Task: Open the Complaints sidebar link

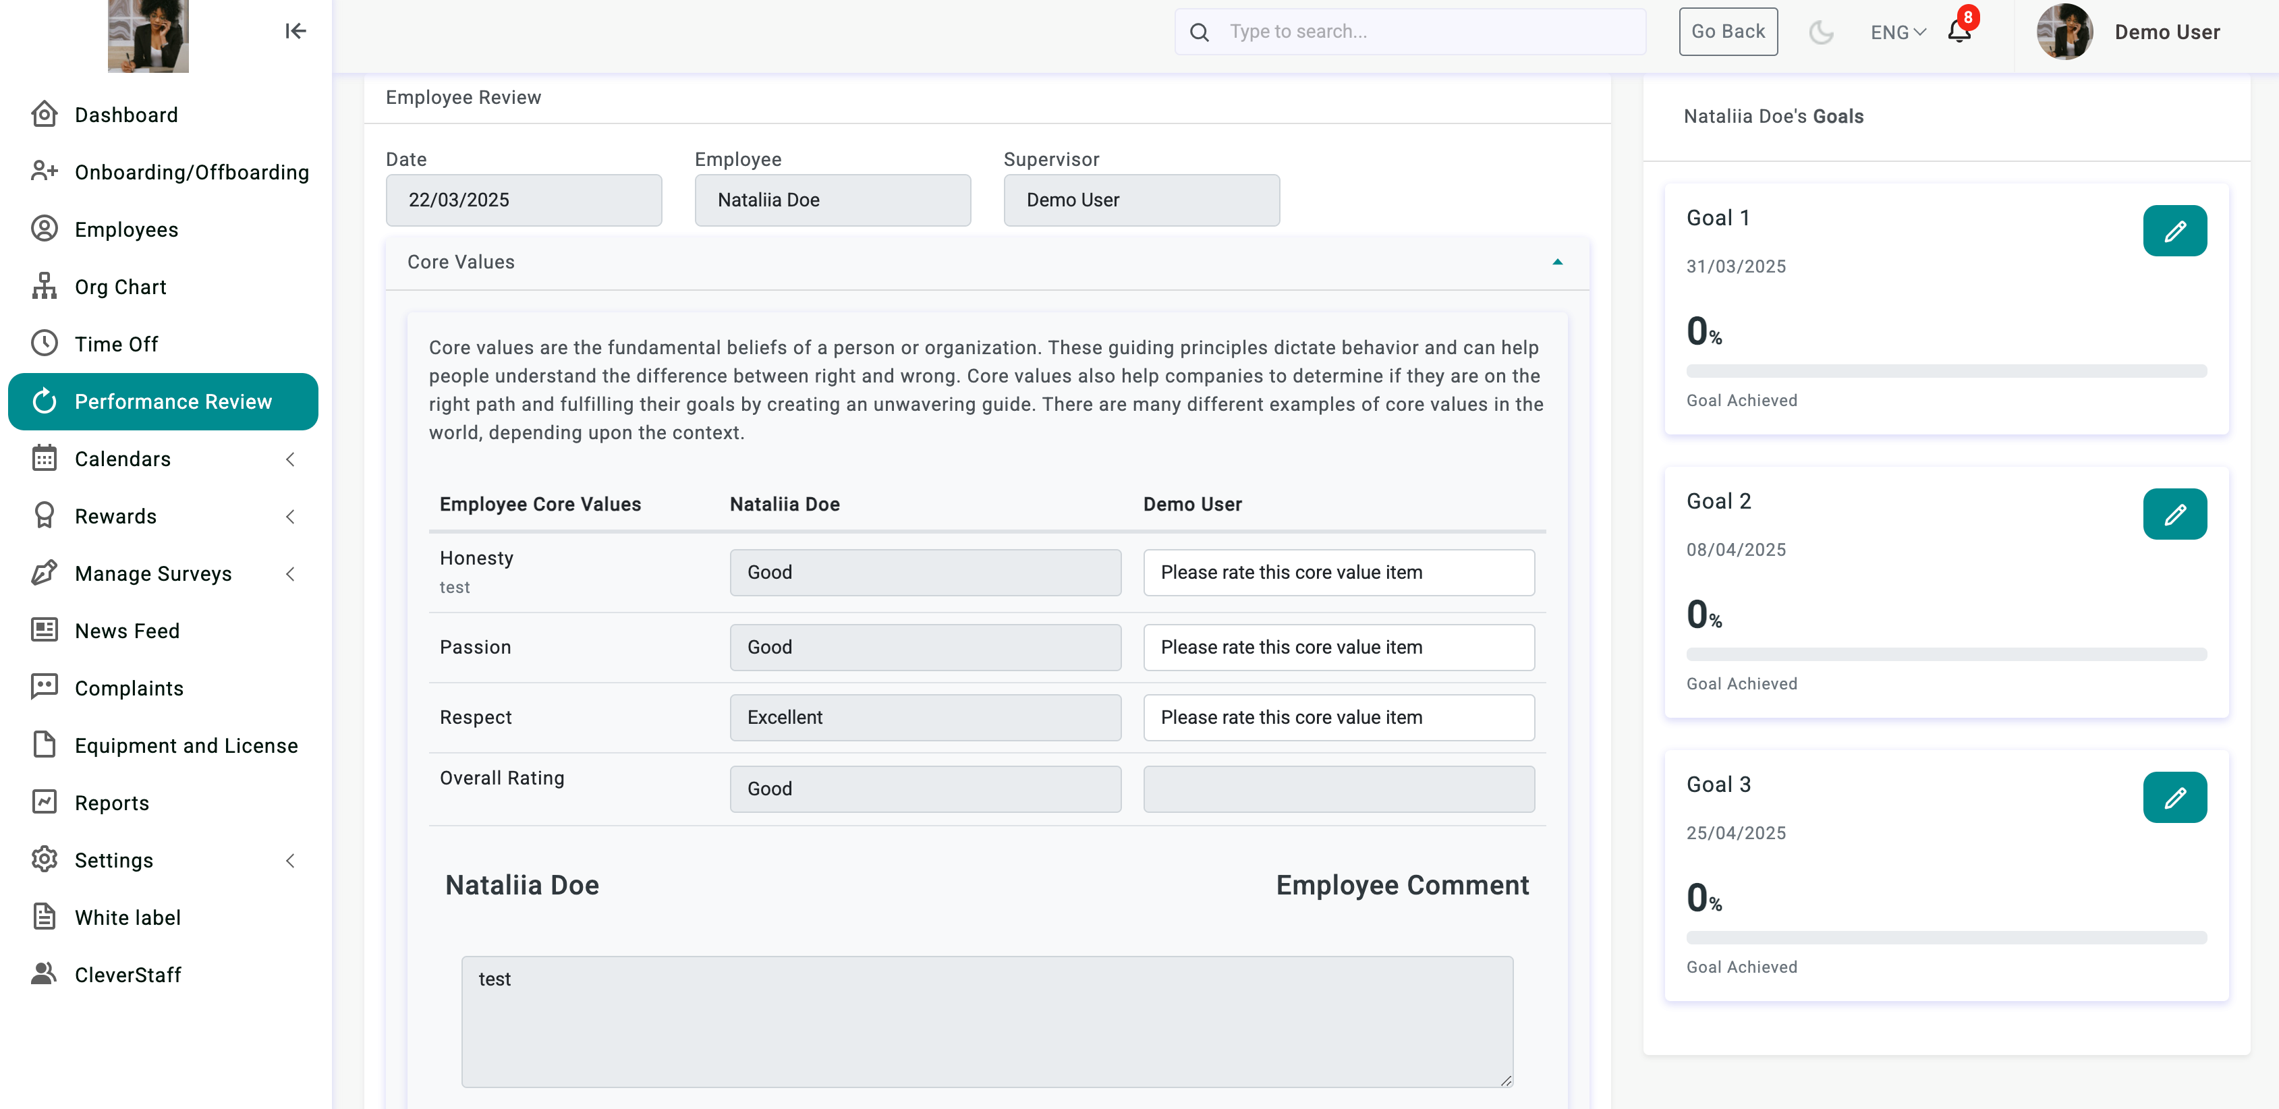Action: [128, 688]
